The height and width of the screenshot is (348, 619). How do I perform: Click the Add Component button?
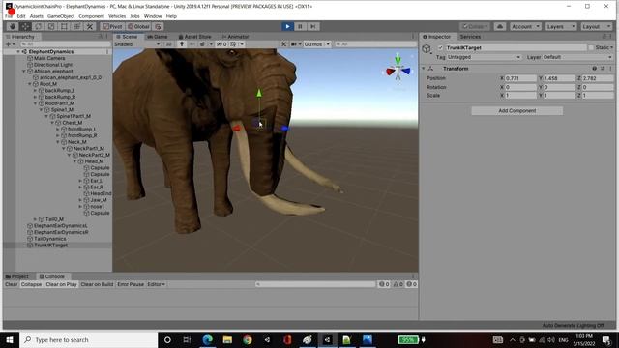click(x=517, y=111)
